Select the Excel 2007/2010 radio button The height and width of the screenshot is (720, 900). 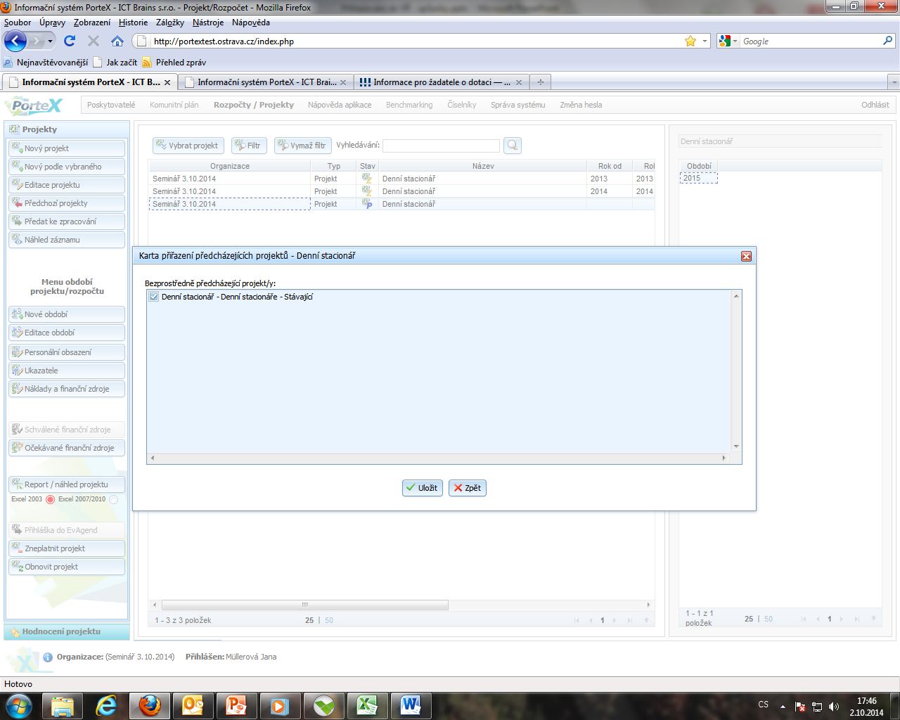pos(113,500)
